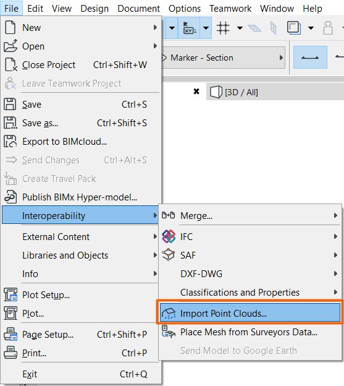The height and width of the screenshot is (386, 344).
Task: Click the Print printer icon
Action: [10, 353]
